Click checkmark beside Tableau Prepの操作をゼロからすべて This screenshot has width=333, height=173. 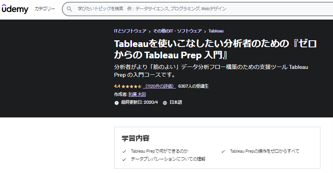tap(223, 151)
